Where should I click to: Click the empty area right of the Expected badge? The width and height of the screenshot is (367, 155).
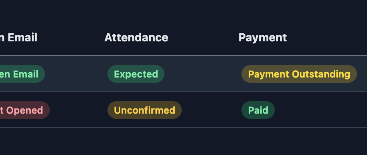click(201, 74)
